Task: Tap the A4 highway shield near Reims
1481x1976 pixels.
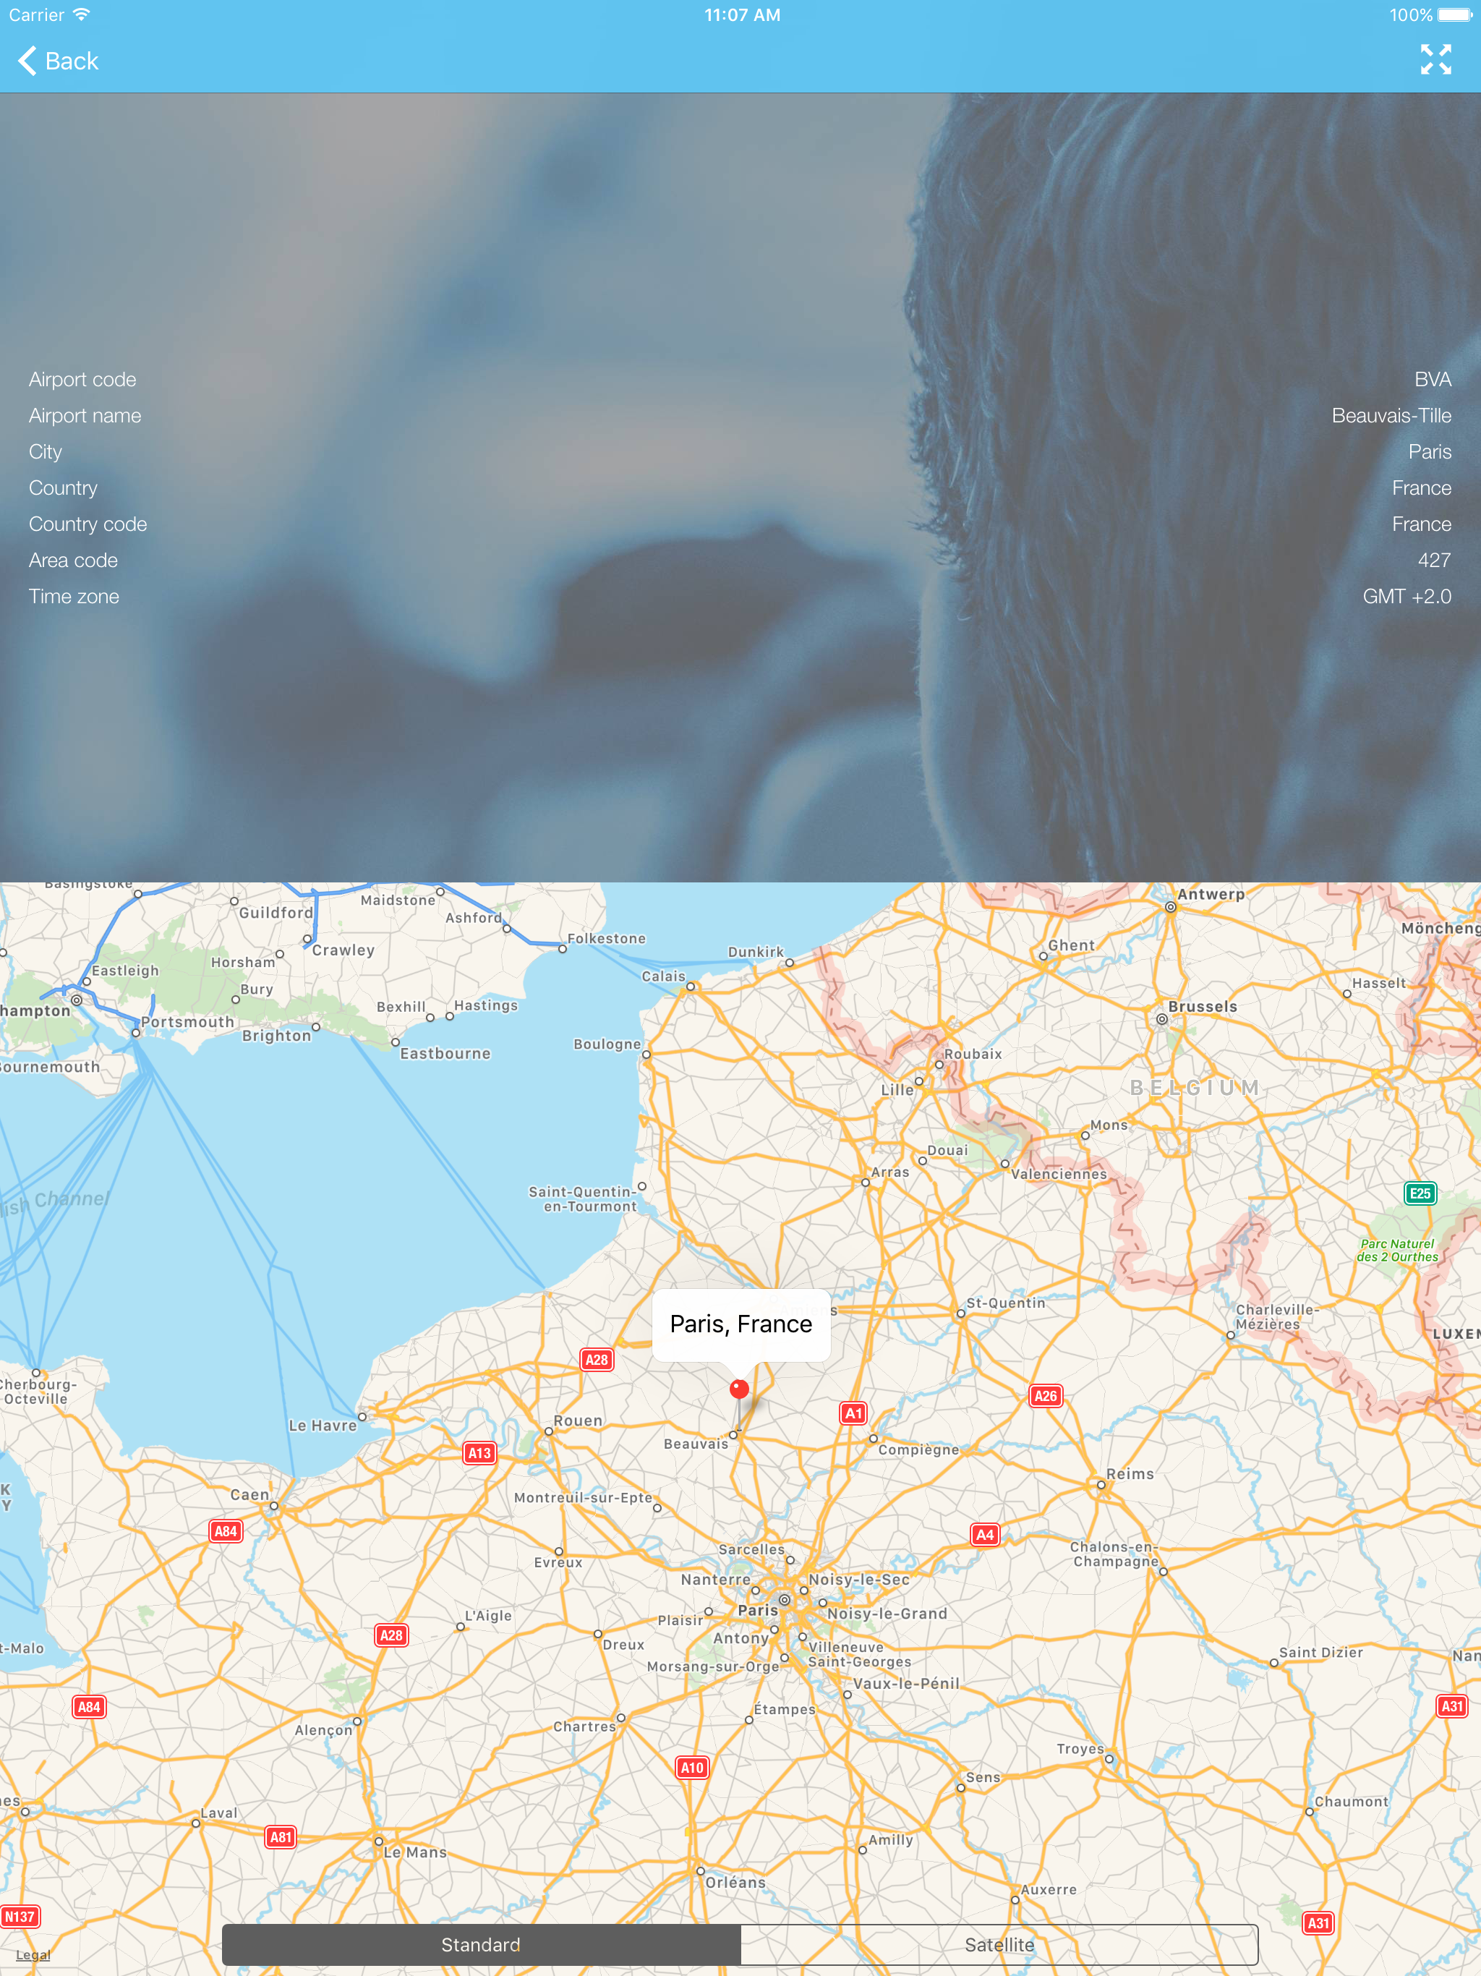Action: coord(984,1535)
